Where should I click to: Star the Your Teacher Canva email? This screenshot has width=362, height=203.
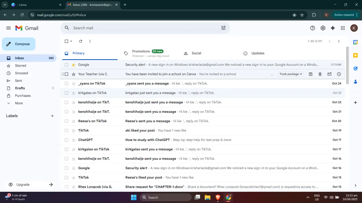pos(74,74)
